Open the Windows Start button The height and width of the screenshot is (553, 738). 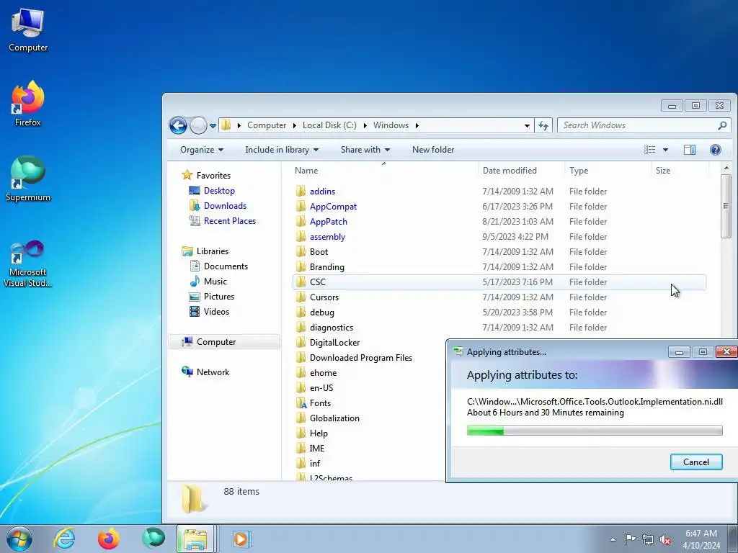19,539
